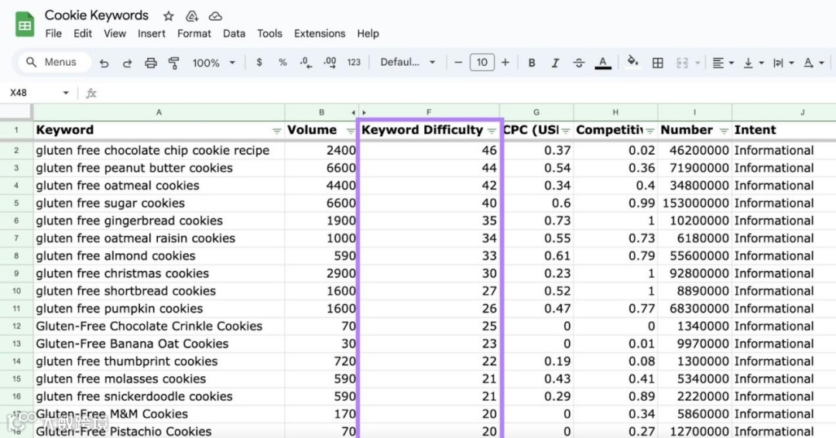The image size is (836, 438).
Task: Star the Cookie Keywords document
Action: coord(169,16)
